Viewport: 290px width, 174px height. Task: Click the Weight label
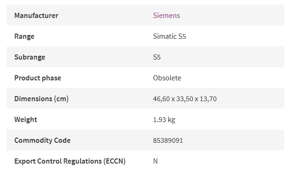26,120
